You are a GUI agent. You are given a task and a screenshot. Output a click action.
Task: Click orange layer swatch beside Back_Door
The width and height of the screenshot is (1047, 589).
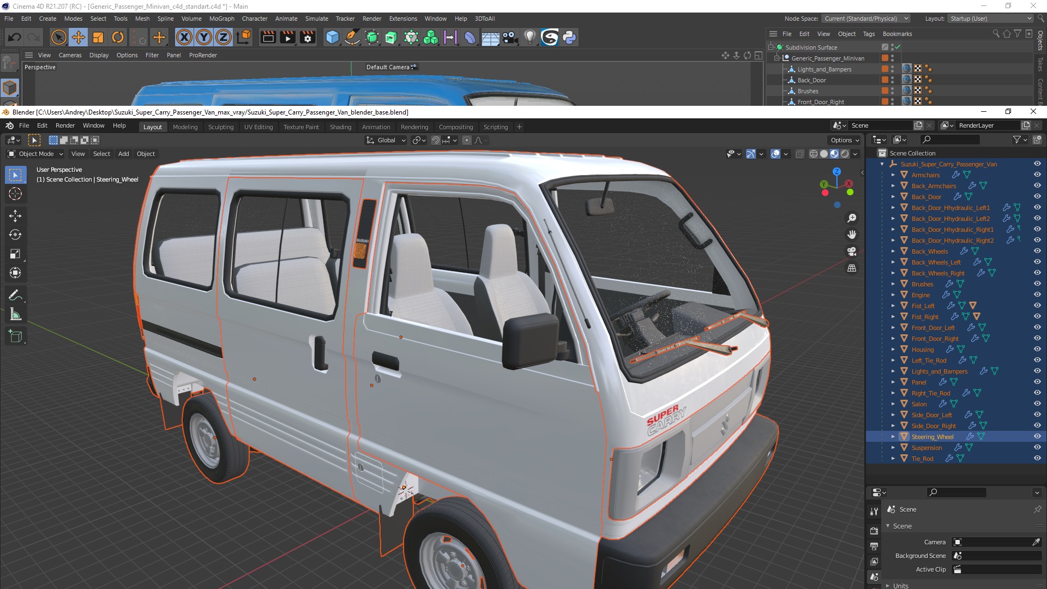(884, 80)
